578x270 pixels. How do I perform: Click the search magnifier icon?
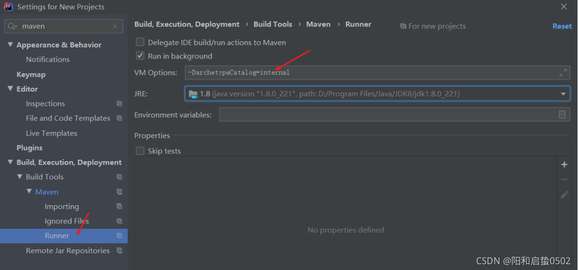(x=13, y=26)
